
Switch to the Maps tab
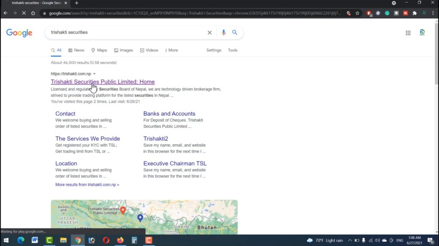99,50
